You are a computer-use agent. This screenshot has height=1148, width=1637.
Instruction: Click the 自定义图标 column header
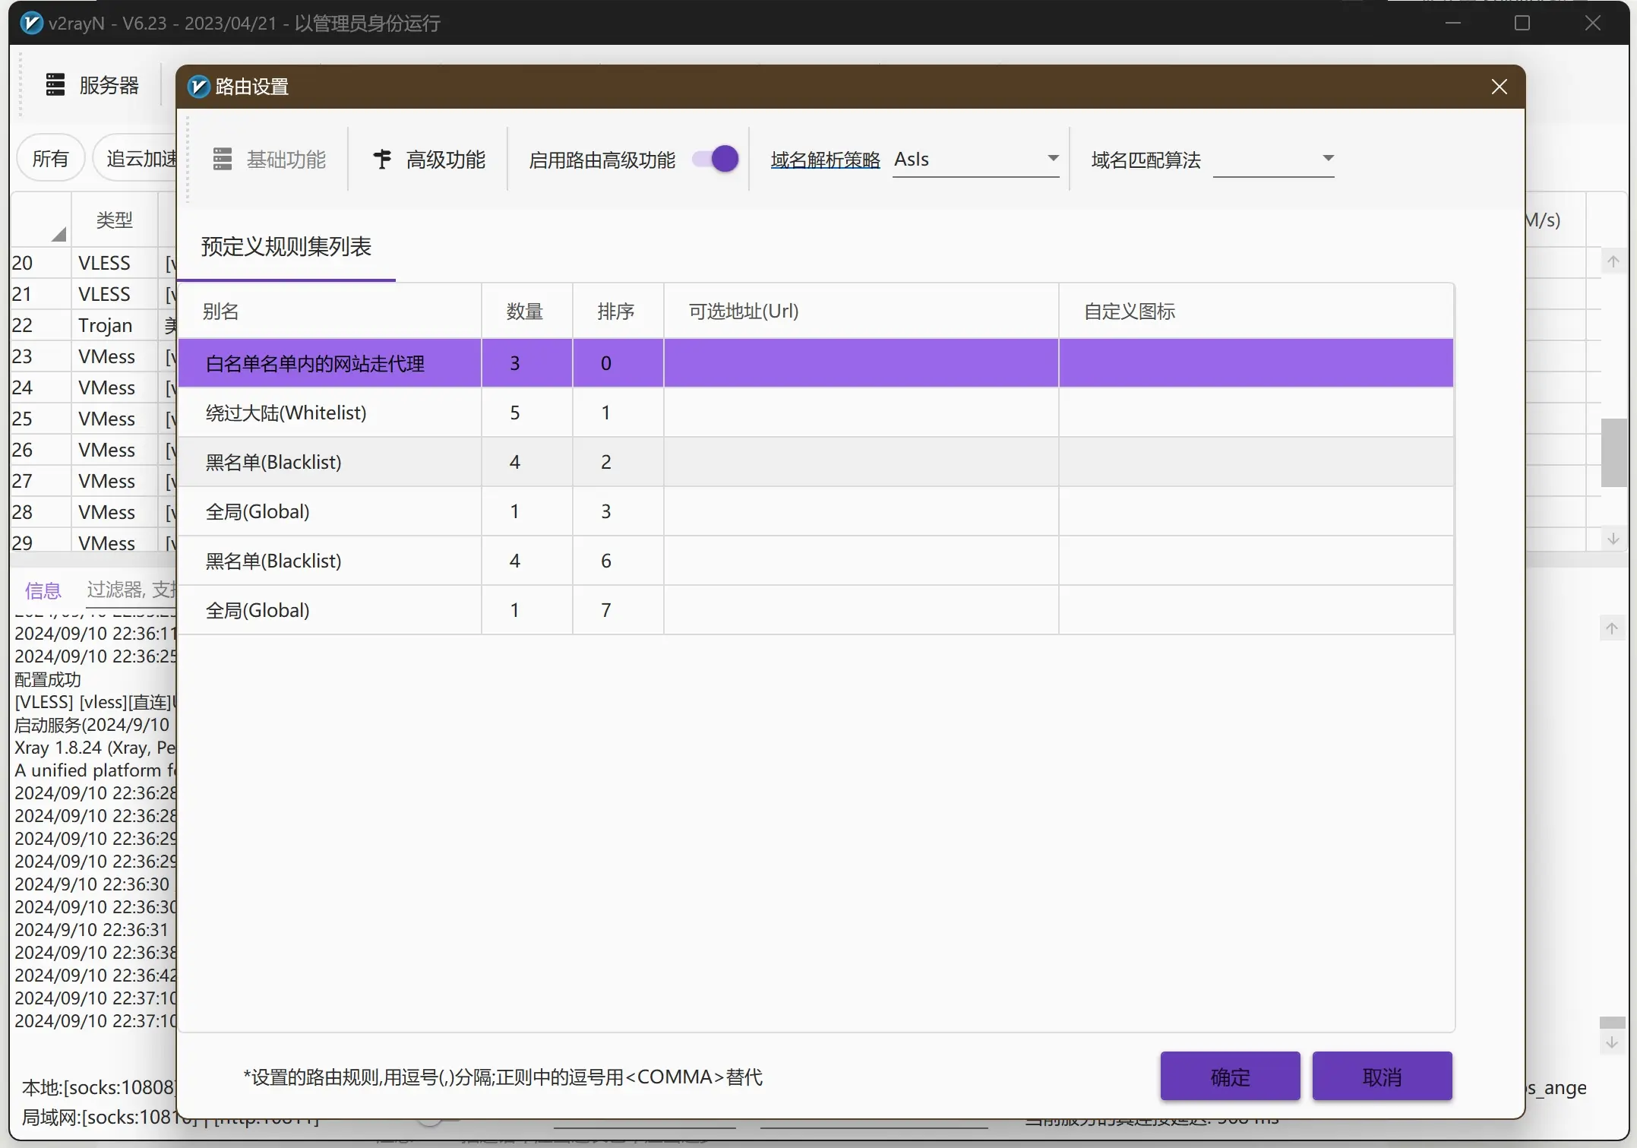[x=1256, y=311]
